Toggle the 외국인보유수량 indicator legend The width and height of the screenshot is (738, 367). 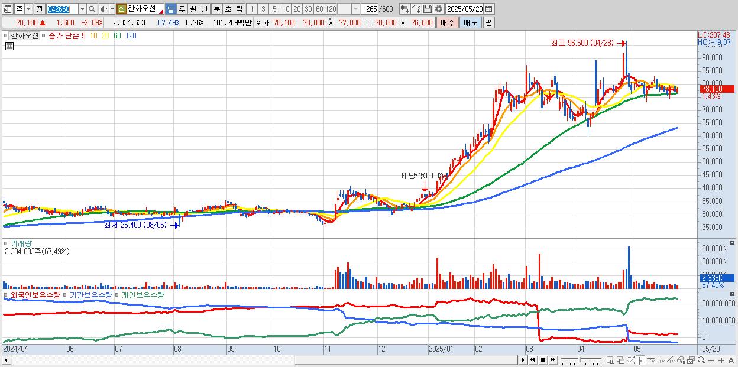coord(34,294)
